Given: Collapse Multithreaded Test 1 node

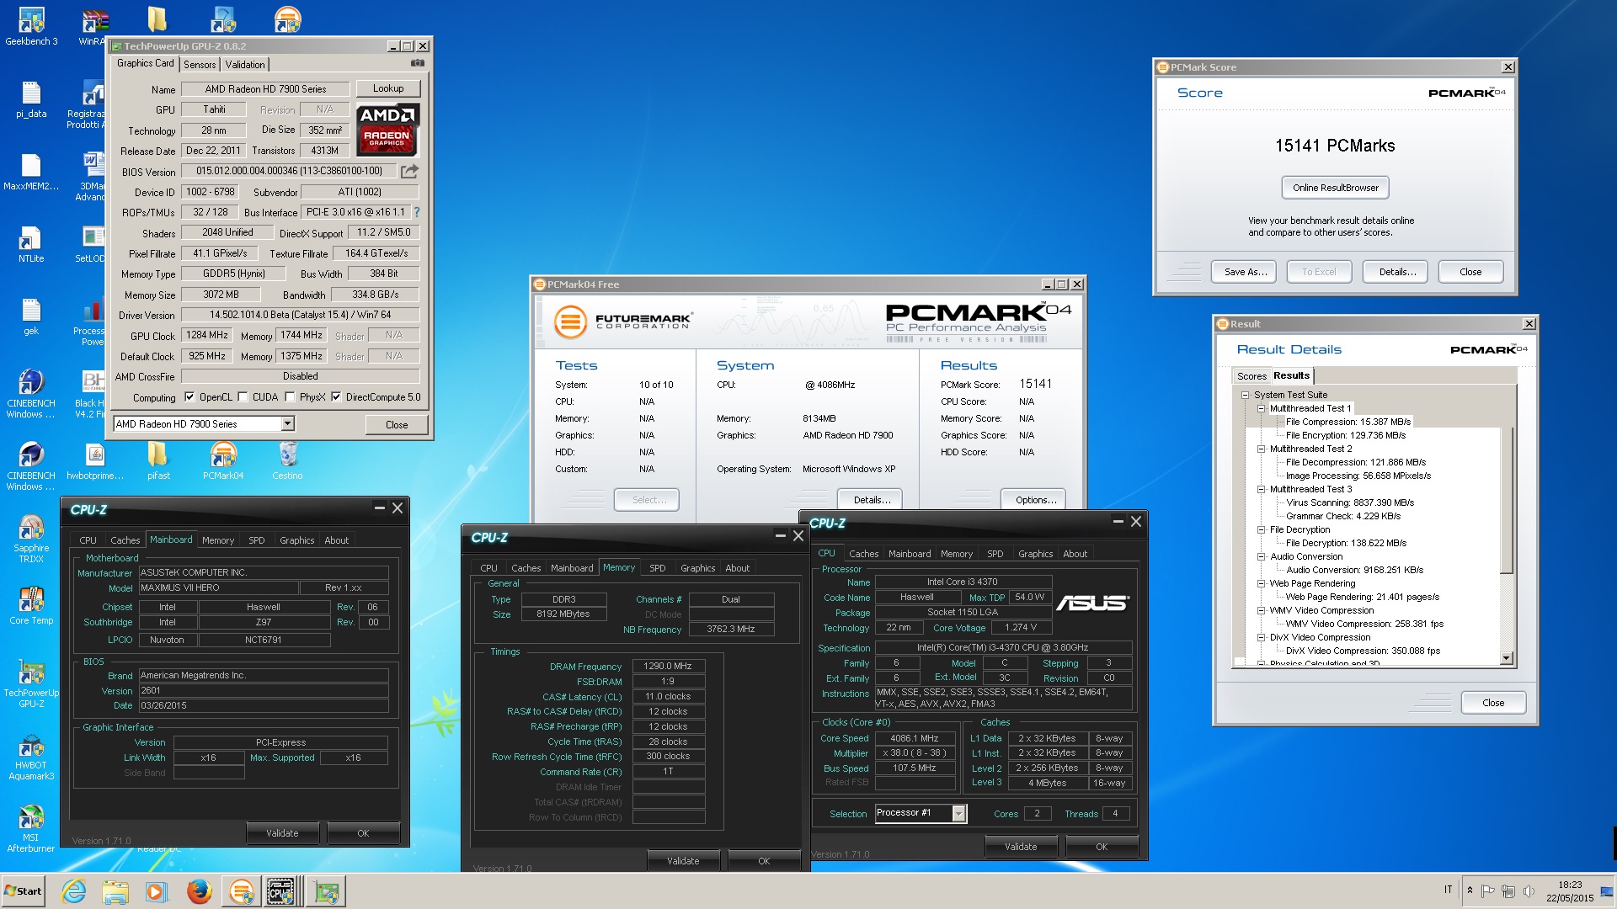Looking at the screenshot, I should (x=1262, y=408).
